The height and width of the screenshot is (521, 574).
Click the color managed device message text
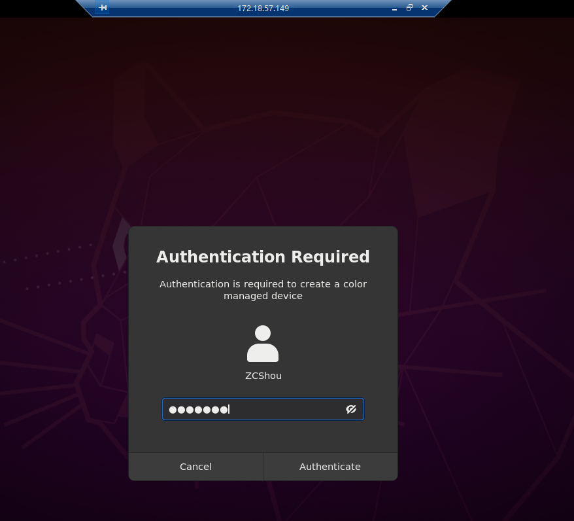263,289
